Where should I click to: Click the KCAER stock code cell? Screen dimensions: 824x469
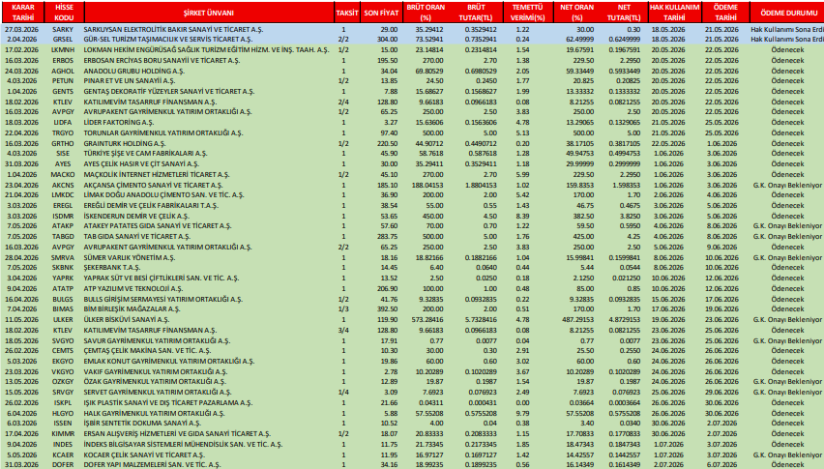tap(63, 454)
